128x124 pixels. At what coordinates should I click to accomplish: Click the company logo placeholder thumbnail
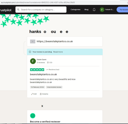(x=33, y=42)
